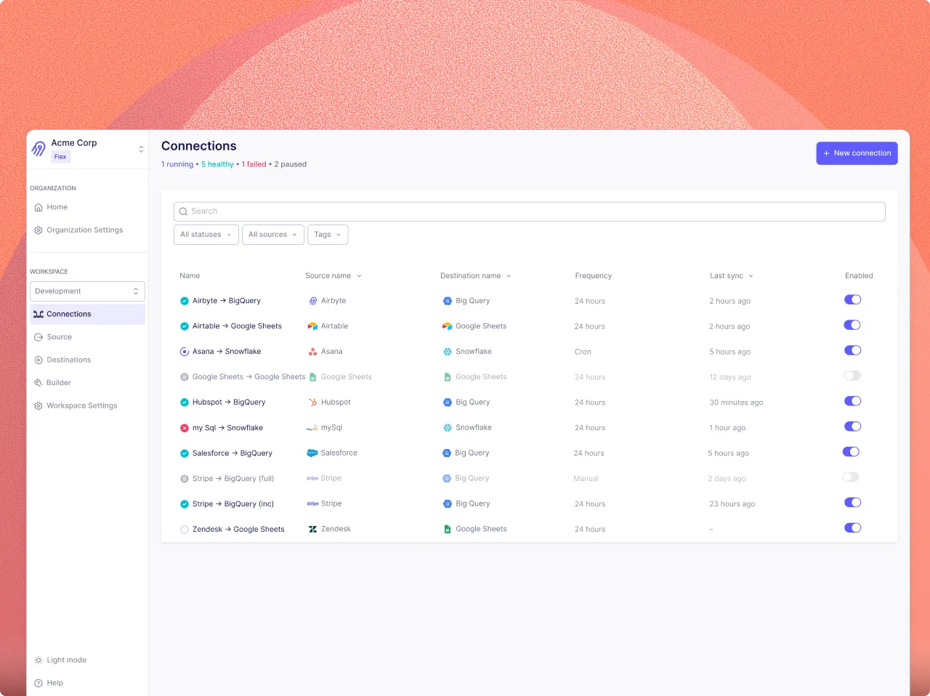Click the Hubspot source logo icon
This screenshot has height=696, width=930.
click(312, 402)
